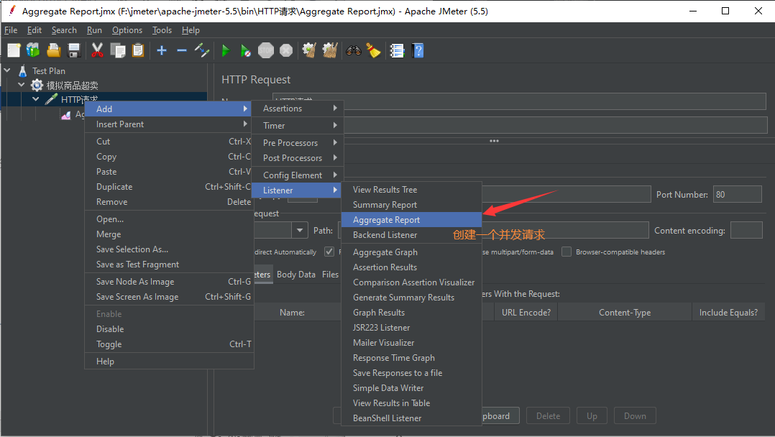
Task: Collapse the HTTP请求 tree node
Action: click(x=36, y=99)
